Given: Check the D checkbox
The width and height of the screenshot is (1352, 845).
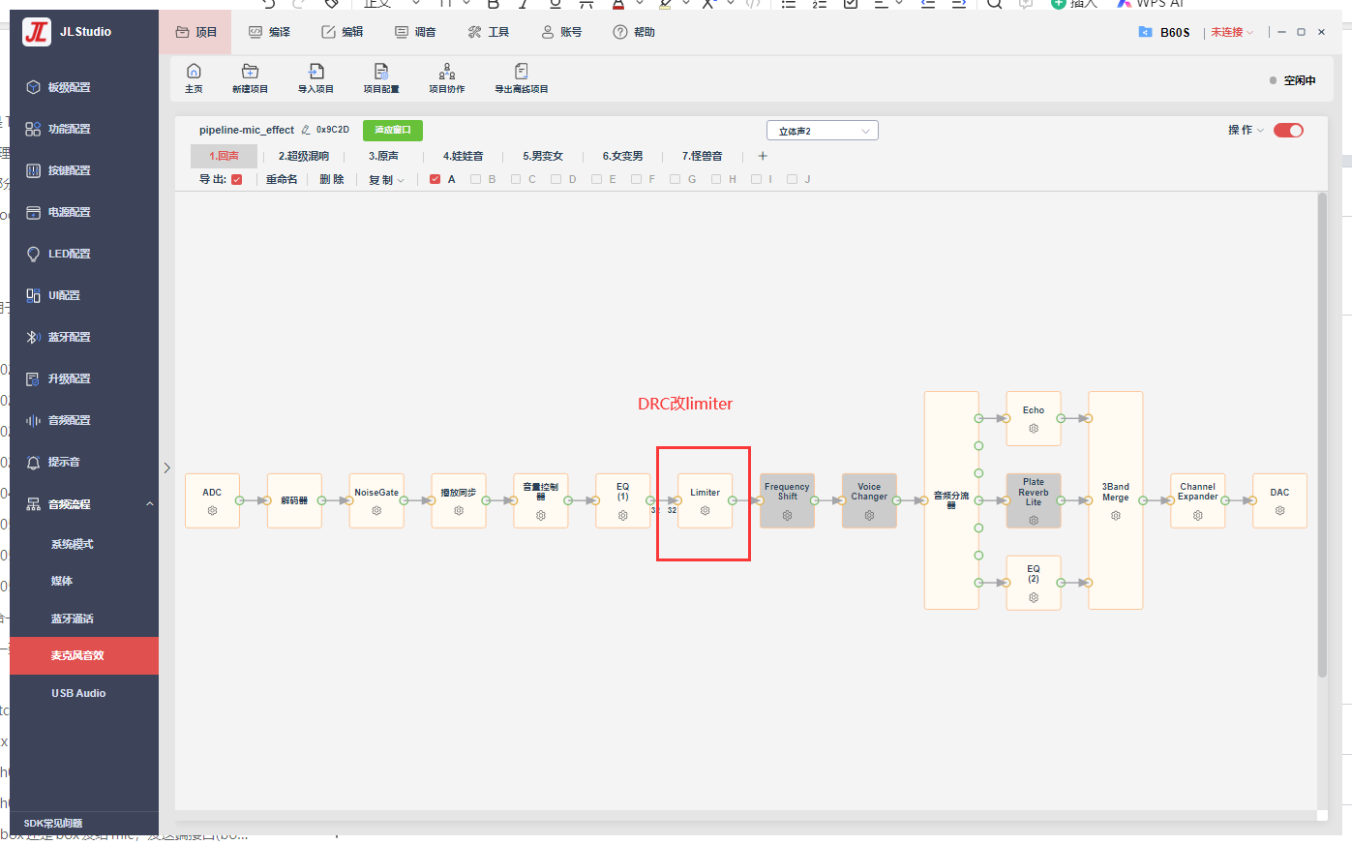Looking at the screenshot, I should [x=556, y=179].
